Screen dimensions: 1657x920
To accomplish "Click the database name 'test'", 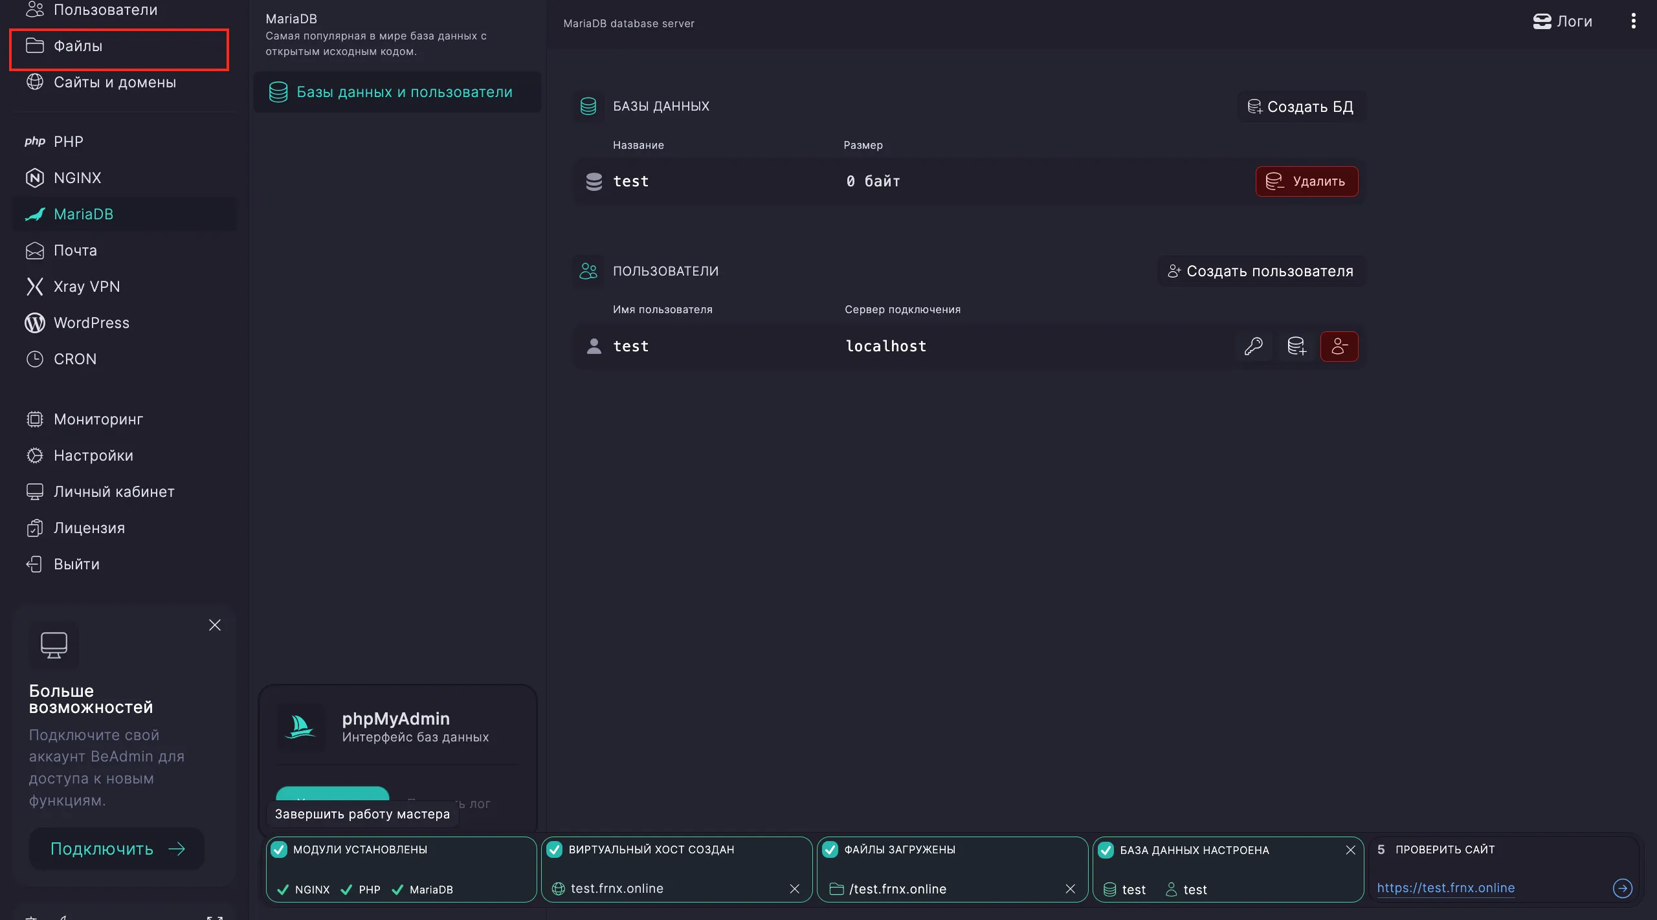I will (631, 181).
